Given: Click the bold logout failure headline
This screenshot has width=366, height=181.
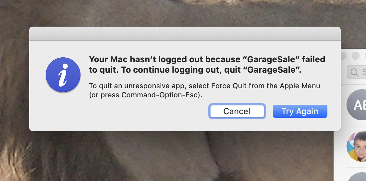Looking at the screenshot, I should coord(207,65).
